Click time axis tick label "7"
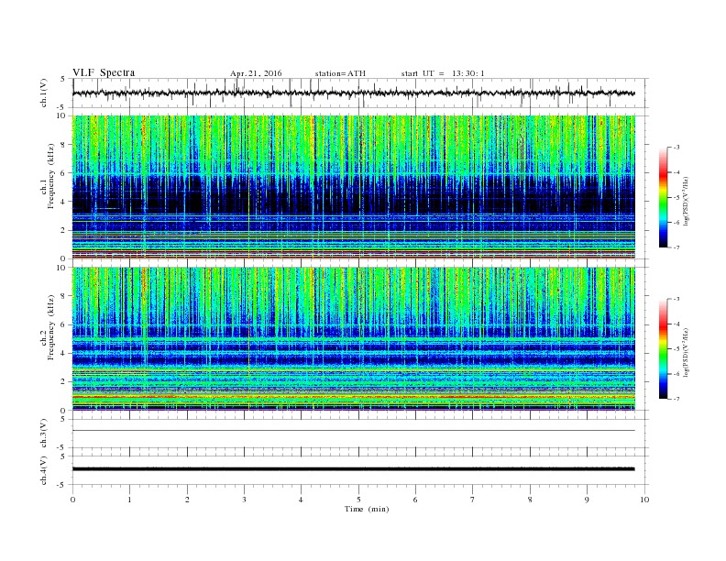Viewport: 726px width, 561px height. tap(473, 500)
